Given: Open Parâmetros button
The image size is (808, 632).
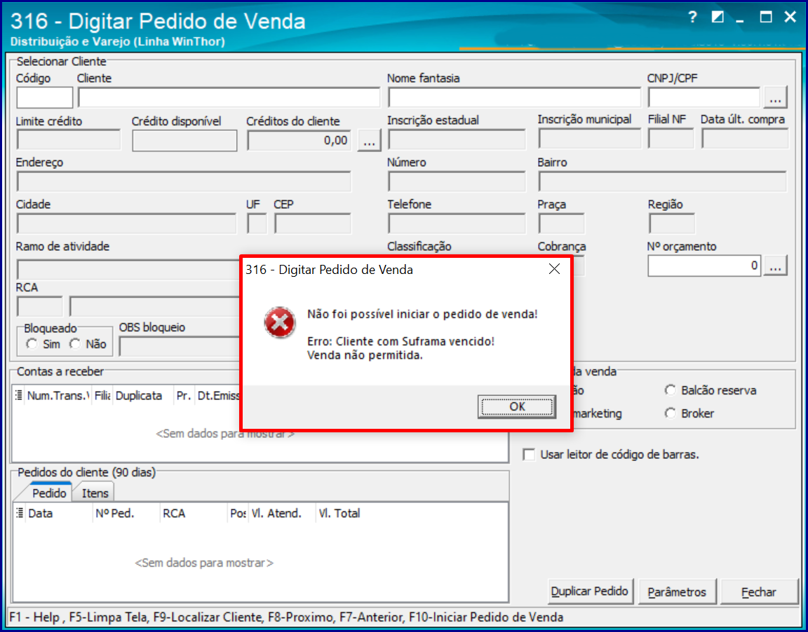Looking at the screenshot, I should pyautogui.click(x=677, y=592).
